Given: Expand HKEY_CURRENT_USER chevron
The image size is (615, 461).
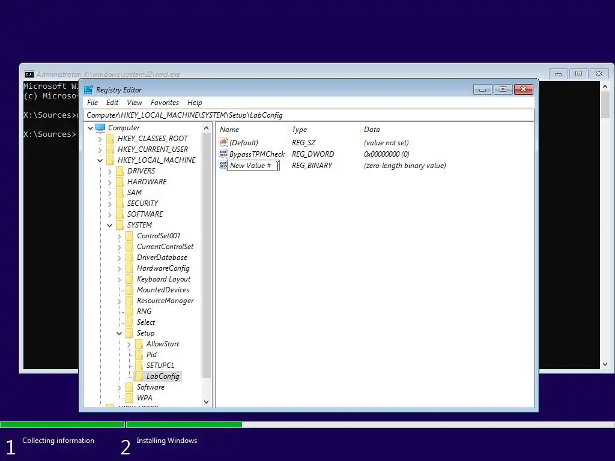Looking at the screenshot, I should pos(100,150).
